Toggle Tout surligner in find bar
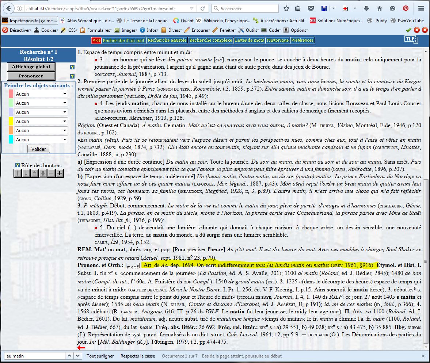Image resolution: width=430 pixels, height=363 pixels. [100, 356]
